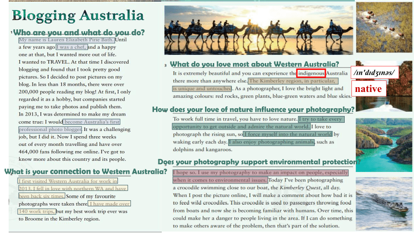Click the red 'native' definition label
414x233 pixels.
(369, 89)
